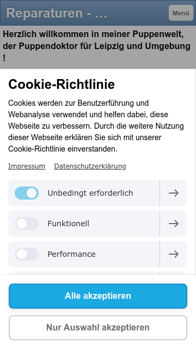Image resolution: width=196 pixels, height=349 pixels.
Task: Click the Cookie-Richtlinie heading
Action: pyautogui.click(x=62, y=84)
